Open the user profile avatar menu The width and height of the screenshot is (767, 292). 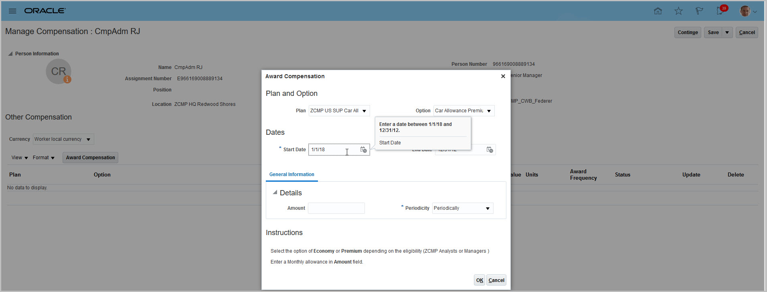(748, 11)
